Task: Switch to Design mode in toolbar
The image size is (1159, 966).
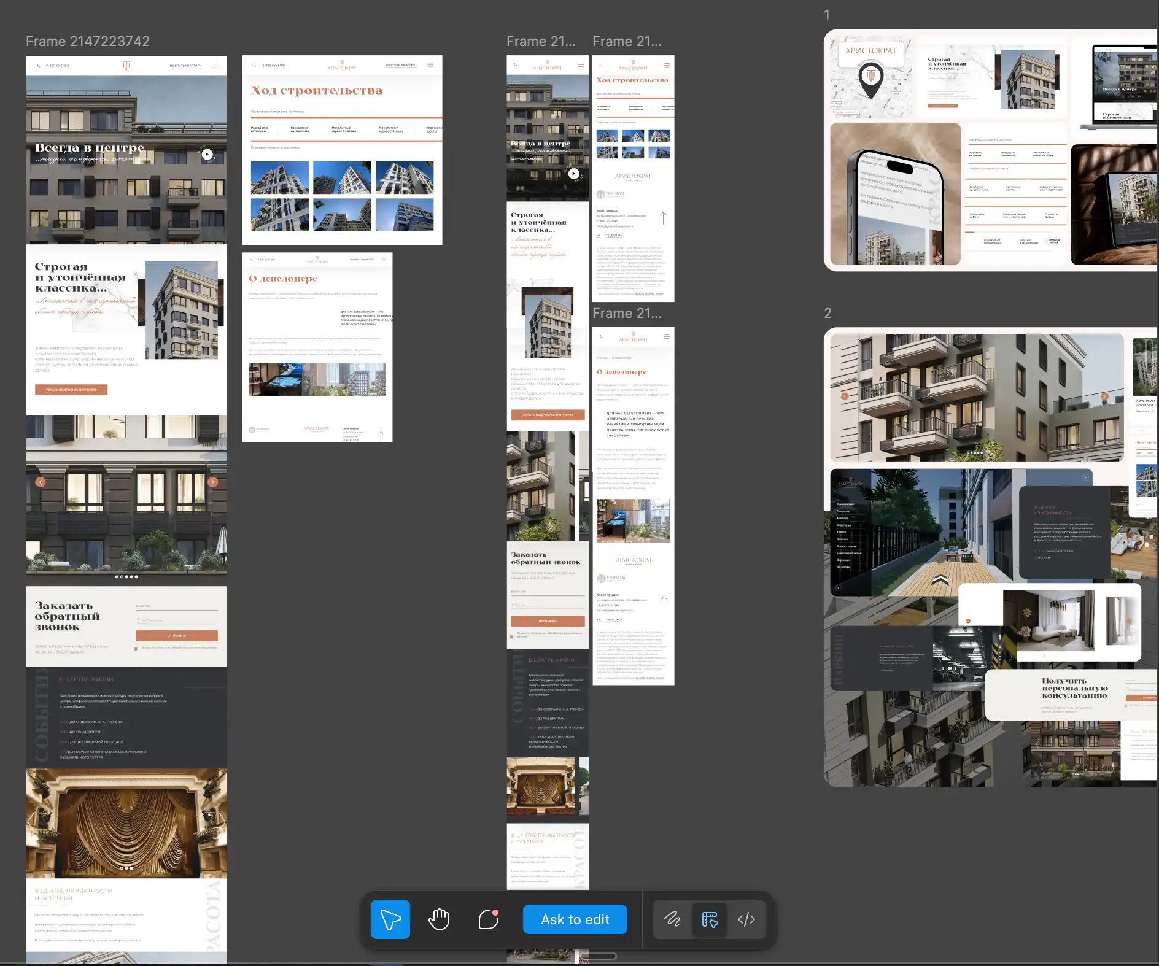Action: 710,919
